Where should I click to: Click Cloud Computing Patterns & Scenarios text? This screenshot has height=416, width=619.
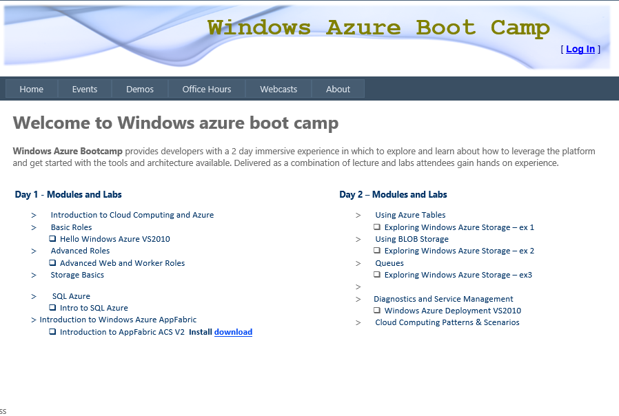coord(447,322)
